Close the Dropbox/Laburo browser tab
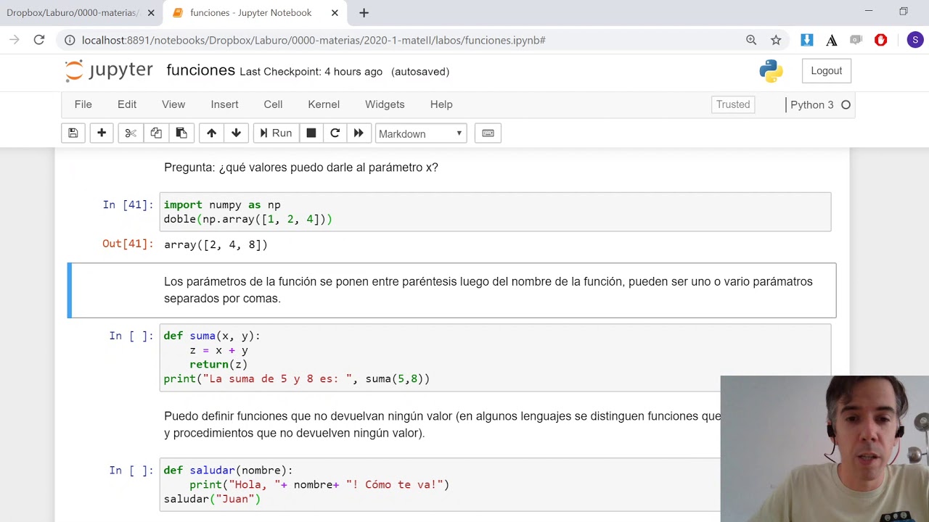929x522 pixels. (x=150, y=13)
